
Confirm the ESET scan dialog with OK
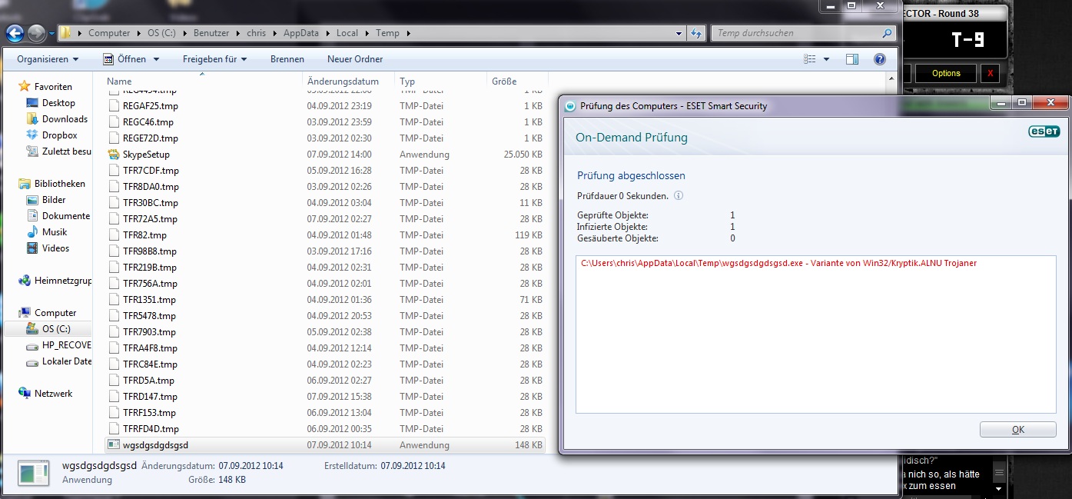click(1017, 430)
